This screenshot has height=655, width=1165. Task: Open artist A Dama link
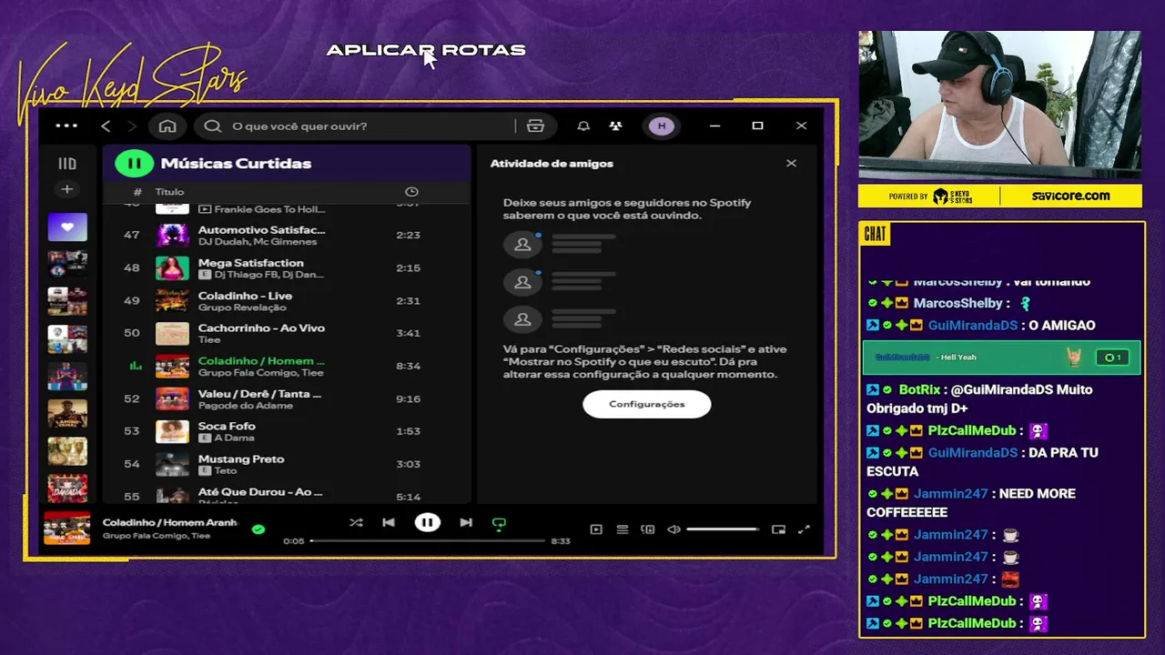pos(234,438)
